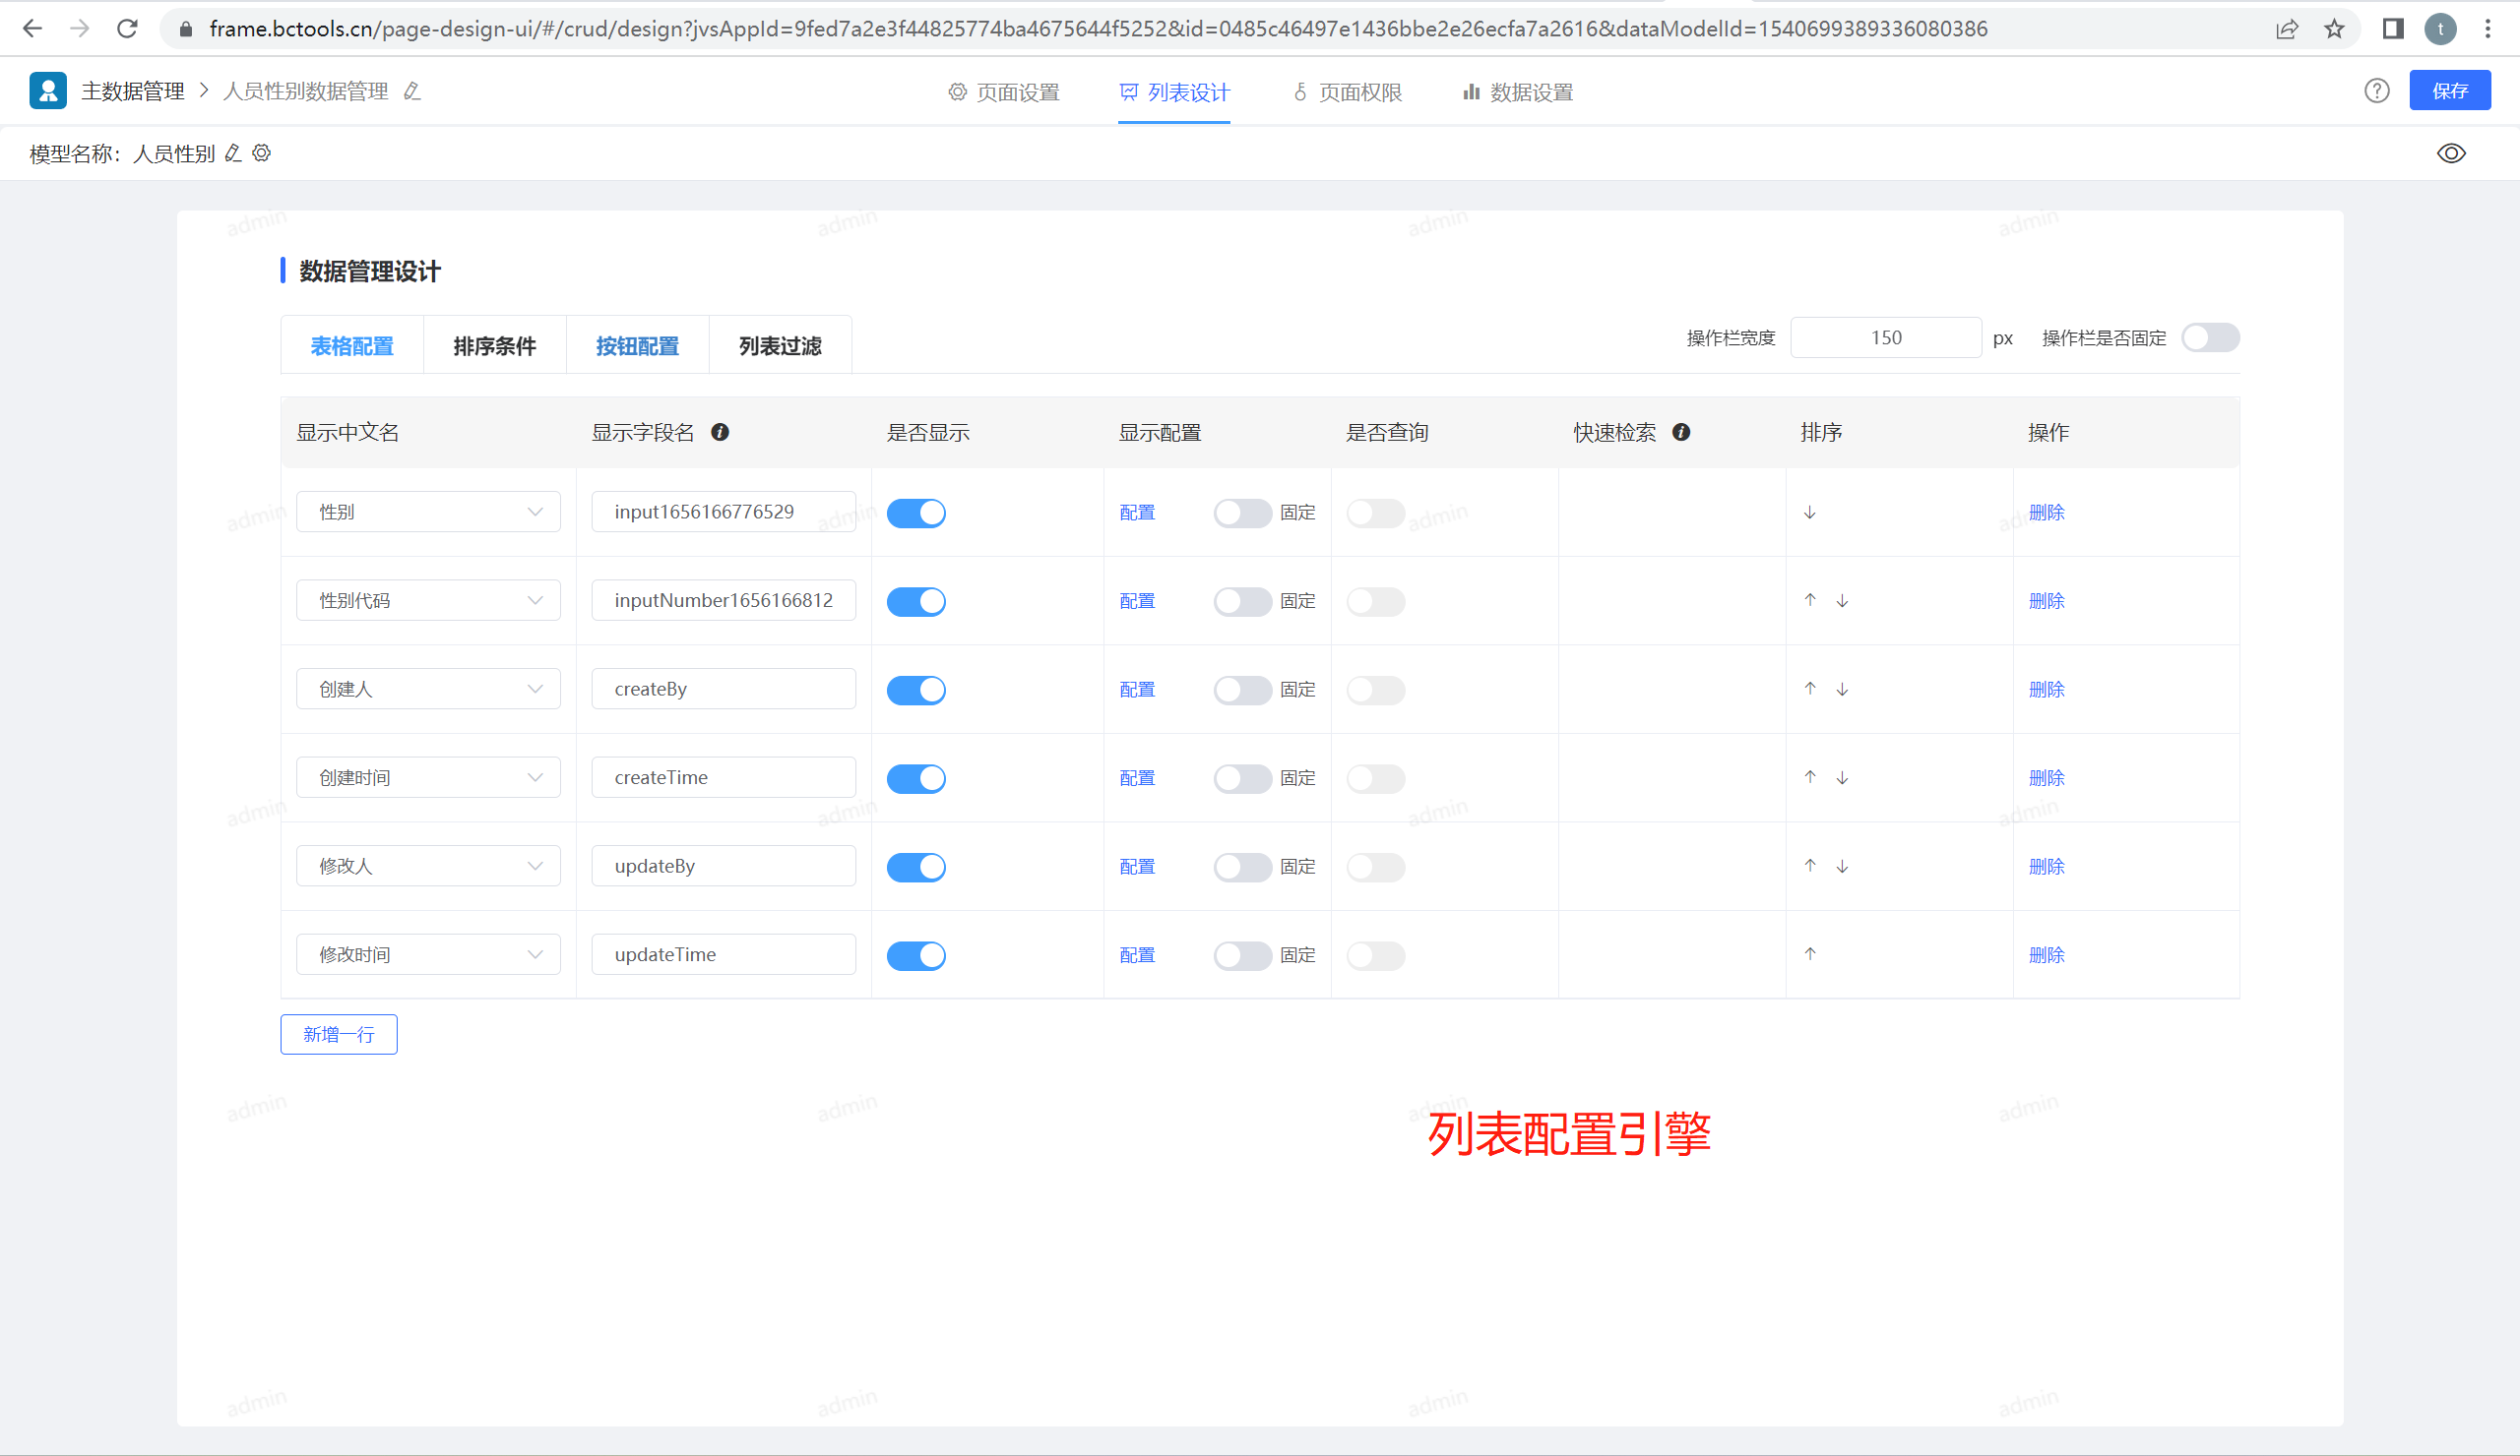
Task: Turn off 是否显示 for 性别代码 row
Action: click(916, 600)
